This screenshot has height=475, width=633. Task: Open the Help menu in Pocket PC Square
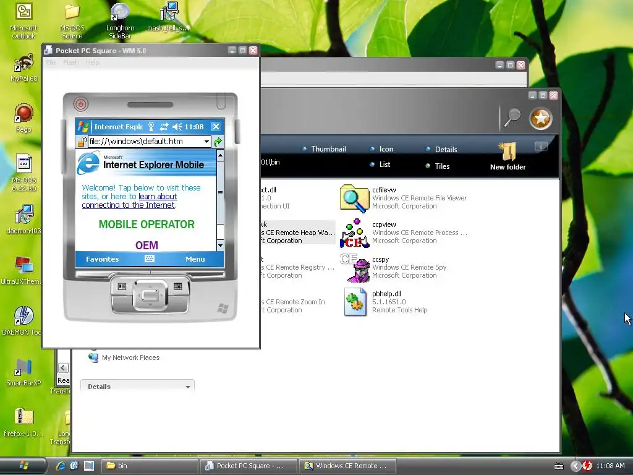tap(93, 62)
